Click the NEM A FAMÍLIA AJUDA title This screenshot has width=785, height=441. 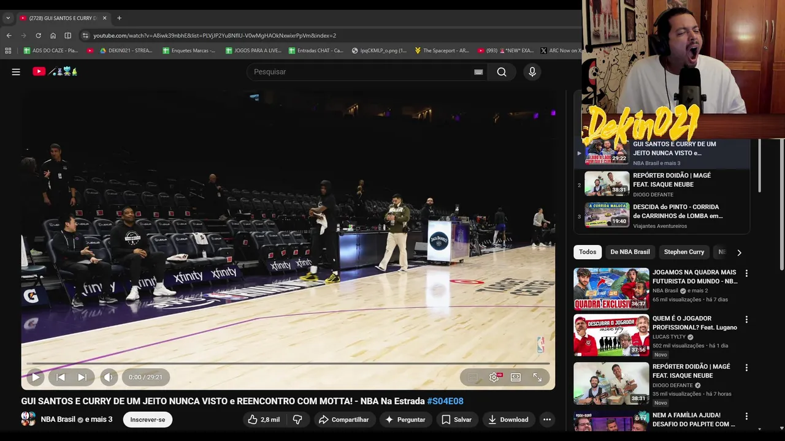694,420
